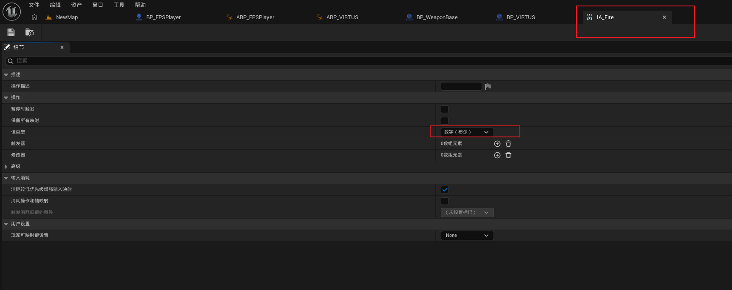Select the 细节 panel tab
The image size is (732, 290).
(36, 48)
